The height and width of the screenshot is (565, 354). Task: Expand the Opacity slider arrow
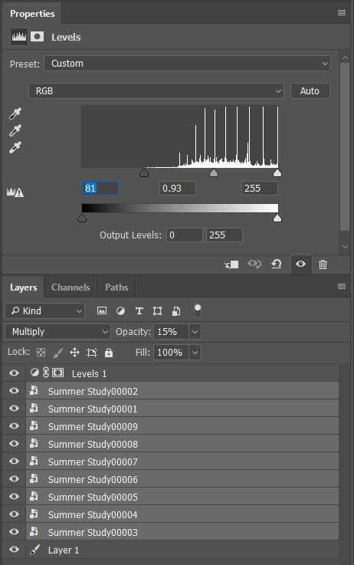(195, 331)
